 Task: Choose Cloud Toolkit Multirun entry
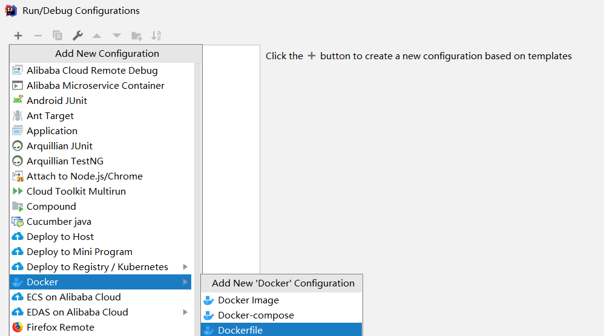[100, 191]
